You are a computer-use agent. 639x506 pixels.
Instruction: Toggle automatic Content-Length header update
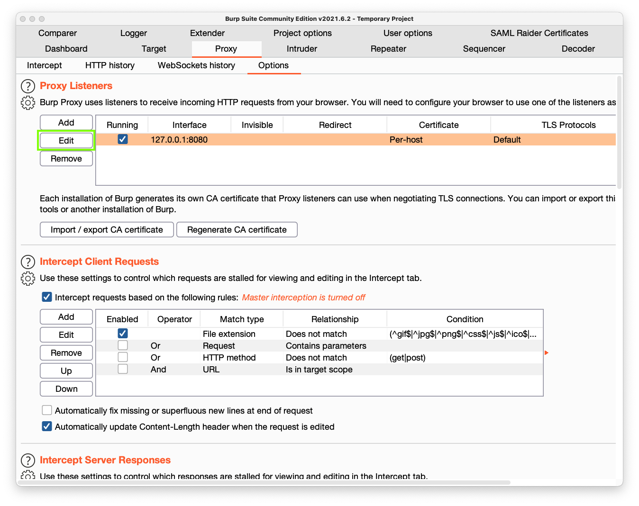47,426
